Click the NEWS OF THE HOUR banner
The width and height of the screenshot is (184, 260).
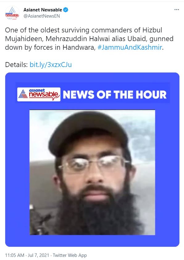[115, 94]
